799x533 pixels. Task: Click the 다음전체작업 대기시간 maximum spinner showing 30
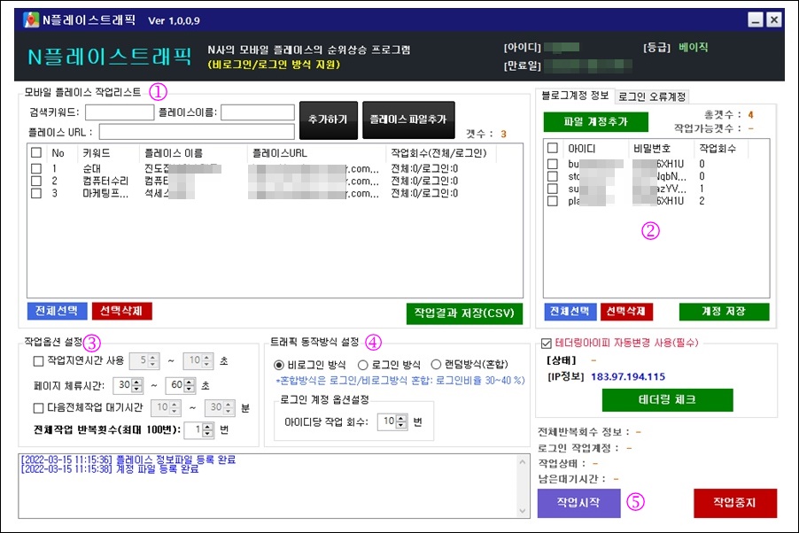coord(220,407)
